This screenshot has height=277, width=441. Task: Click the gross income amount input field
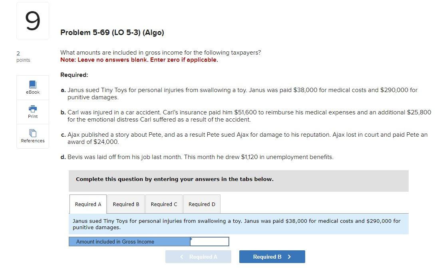click(210, 241)
